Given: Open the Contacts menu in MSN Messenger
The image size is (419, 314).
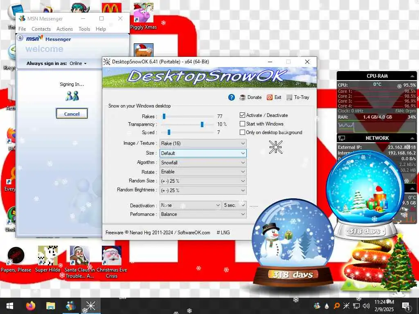Looking at the screenshot, I should click(x=41, y=29).
